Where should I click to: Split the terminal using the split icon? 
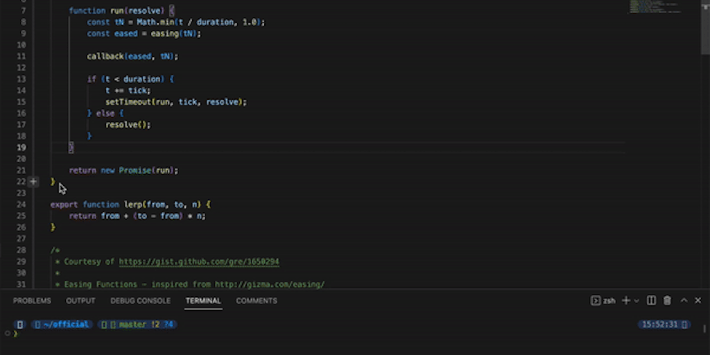(x=651, y=300)
